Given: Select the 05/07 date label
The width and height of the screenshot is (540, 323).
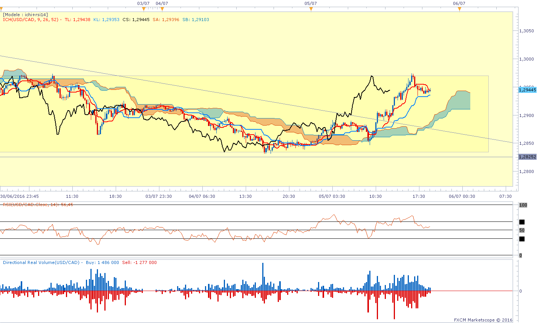Looking at the screenshot, I should pyautogui.click(x=311, y=3).
